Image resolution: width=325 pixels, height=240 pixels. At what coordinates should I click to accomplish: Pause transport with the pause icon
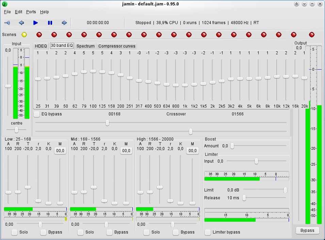50,23
